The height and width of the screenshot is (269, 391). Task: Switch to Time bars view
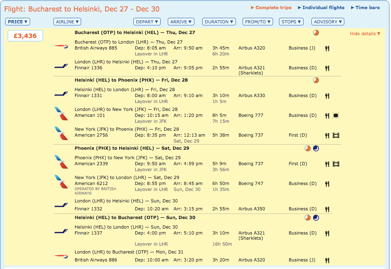[x=365, y=8]
